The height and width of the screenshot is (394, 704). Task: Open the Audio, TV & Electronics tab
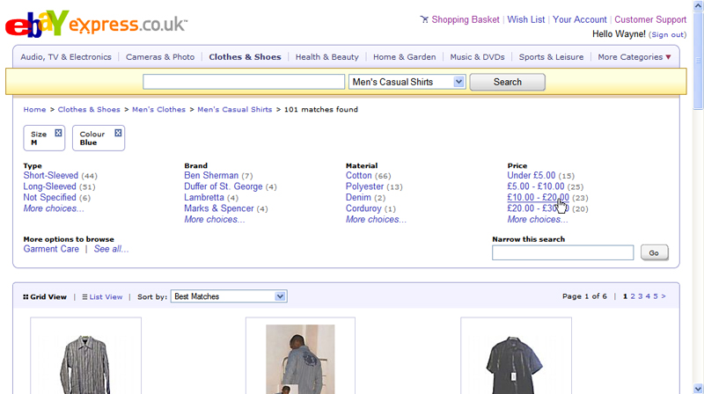(x=66, y=57)
